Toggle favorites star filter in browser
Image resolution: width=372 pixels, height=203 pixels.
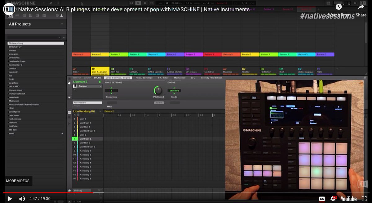tap(64, 37)
